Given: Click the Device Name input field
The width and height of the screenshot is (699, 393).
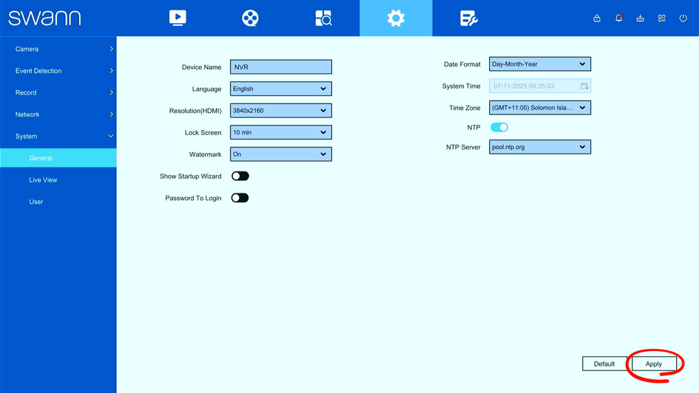Looking at the screenshot, I should (x=281, y=67).
